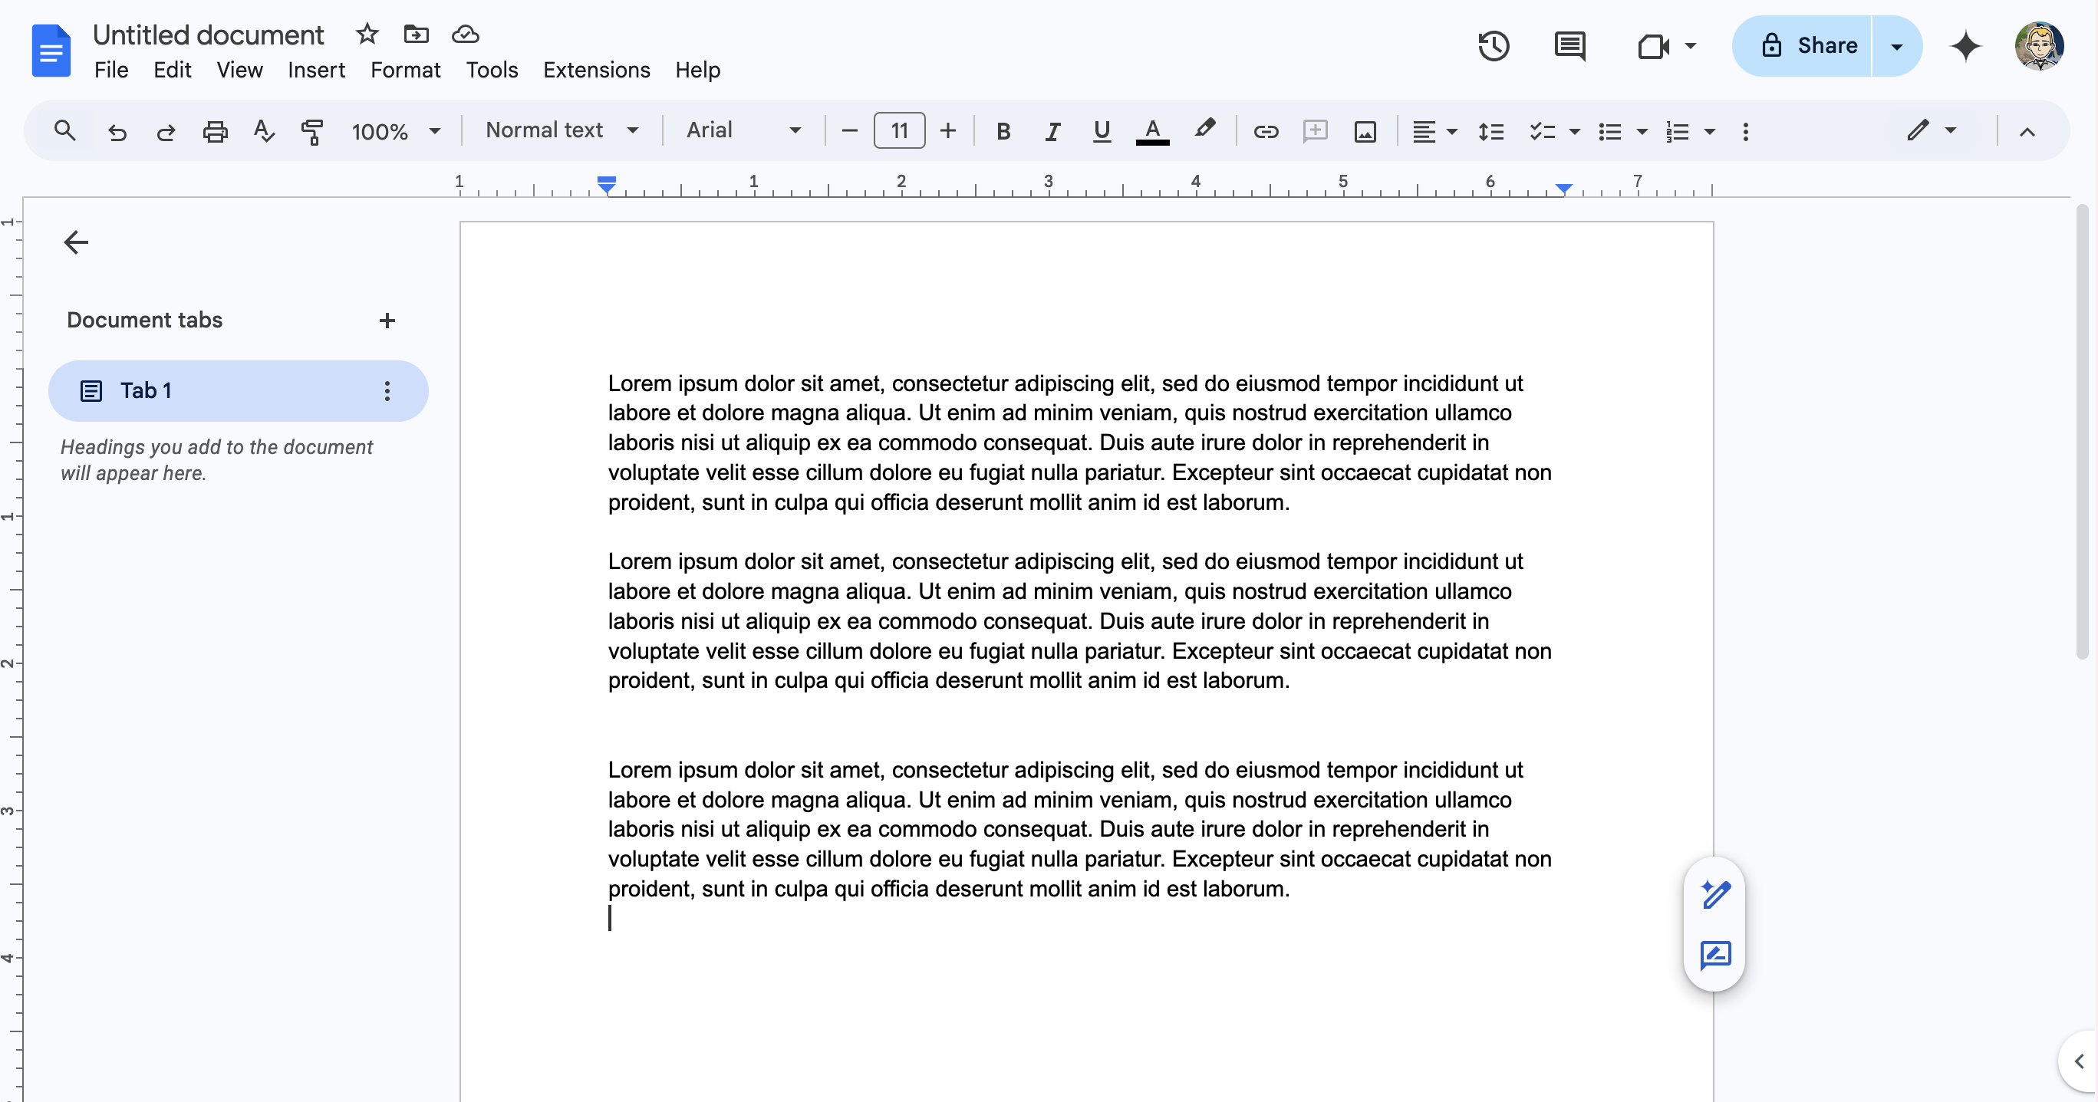The height and width of the screenshot is (1102, 2098).
Task: Open the text alignment dropdown
Action: coord(1434,131)
